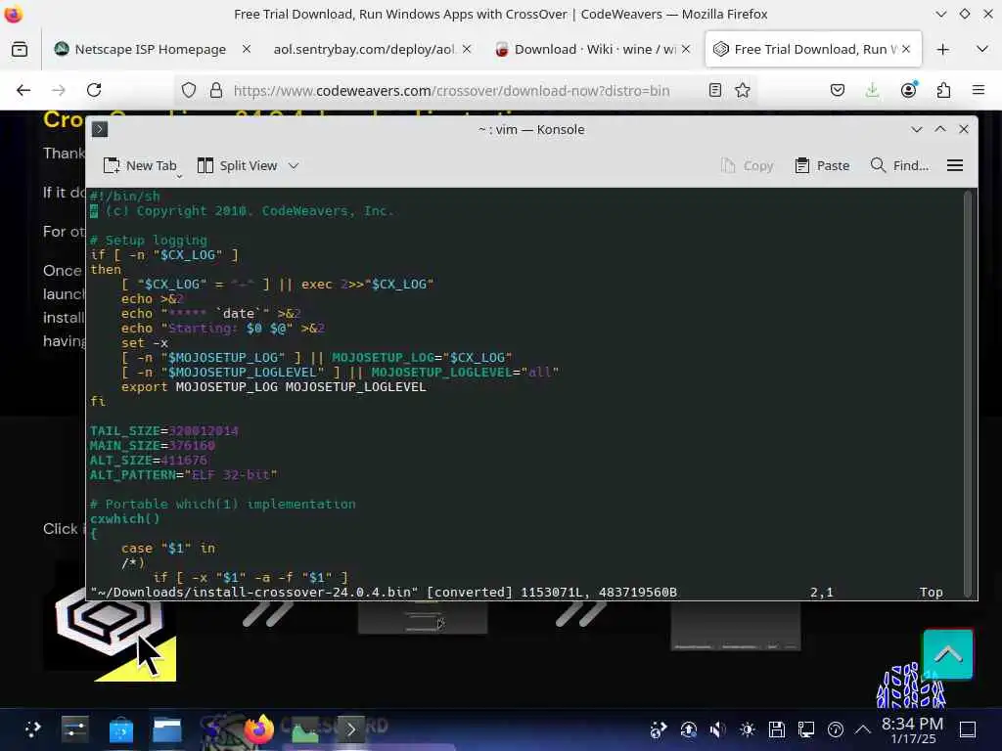Click the Copy button in Konsole
The height and width of the screenshot is (751, 1002).
coord(747,166)
